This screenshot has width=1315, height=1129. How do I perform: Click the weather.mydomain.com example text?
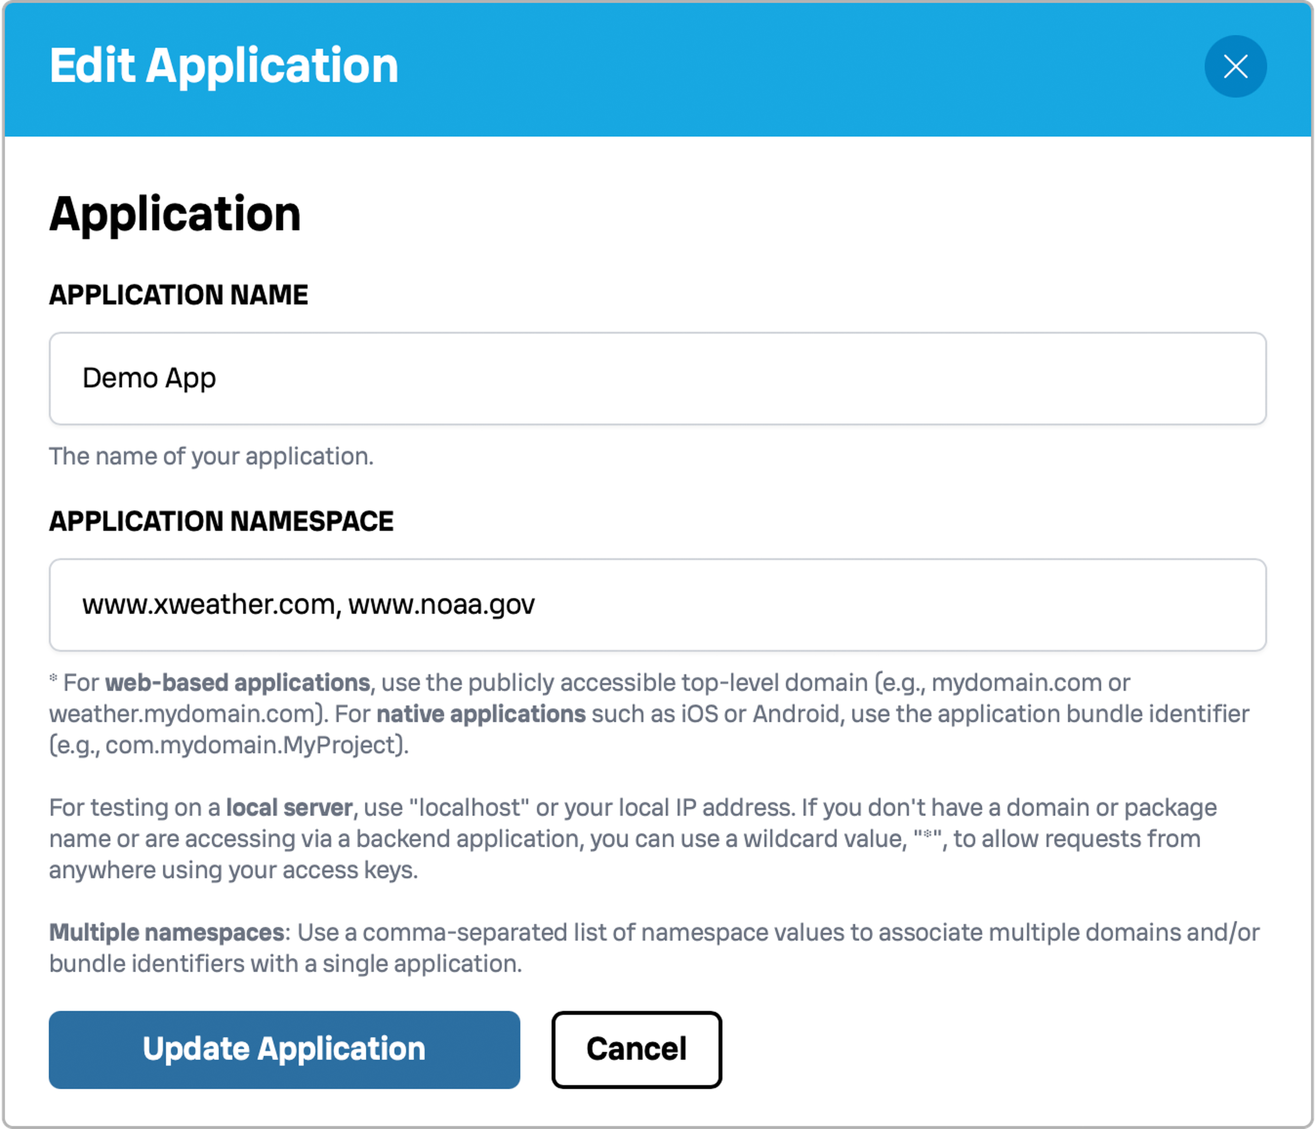[x=182, y=714]
